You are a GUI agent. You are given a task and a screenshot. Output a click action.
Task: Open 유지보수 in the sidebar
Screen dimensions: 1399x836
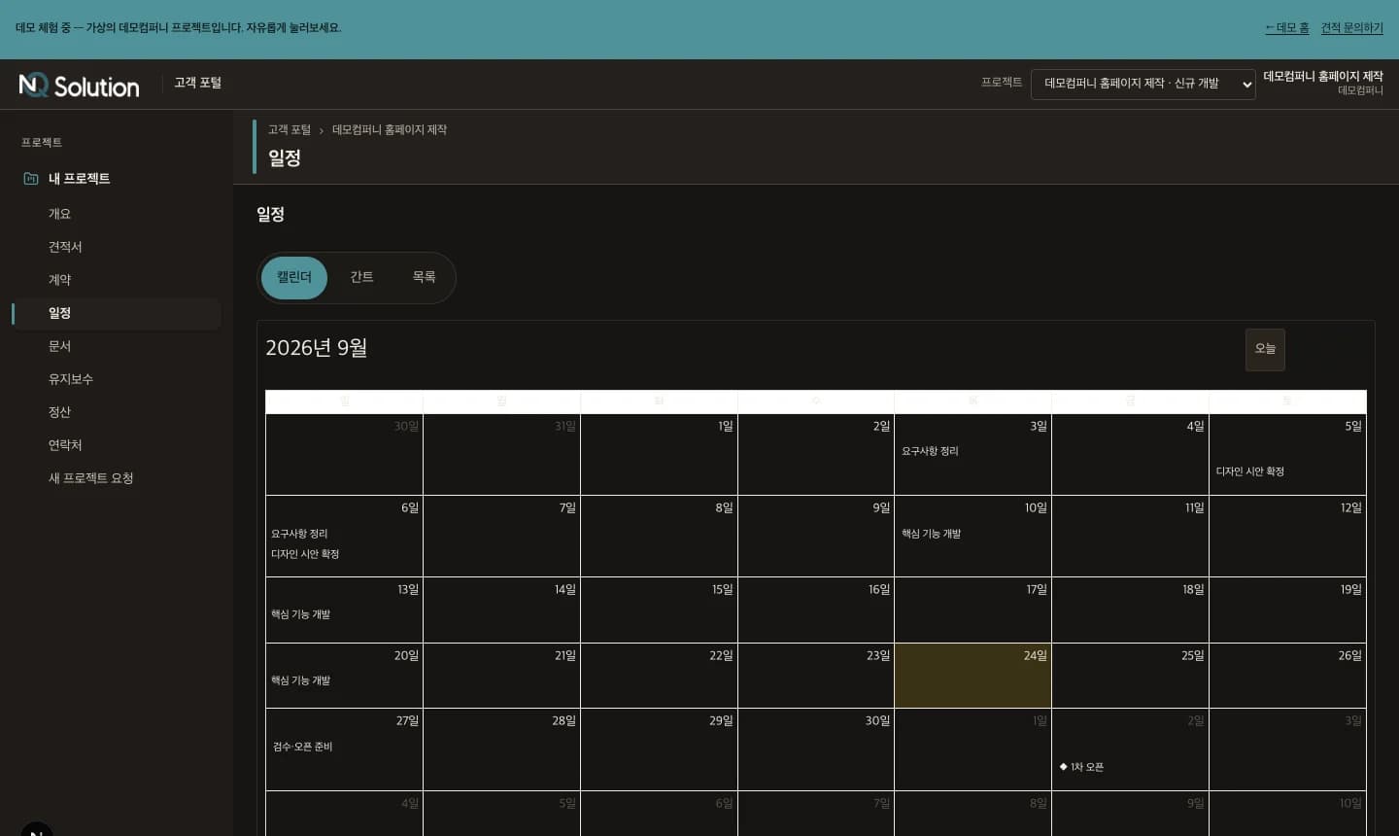[116, 379]
